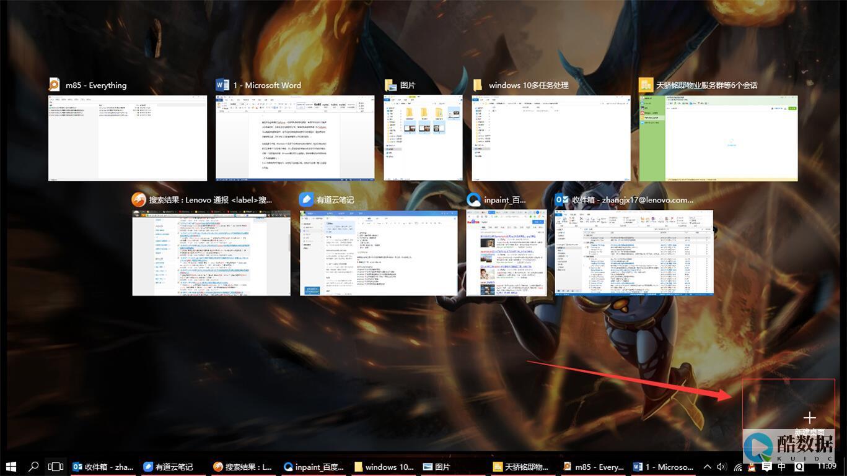
Task: Select the 有道云笔记 window thumbnail
Action: (x=379, y=253)
